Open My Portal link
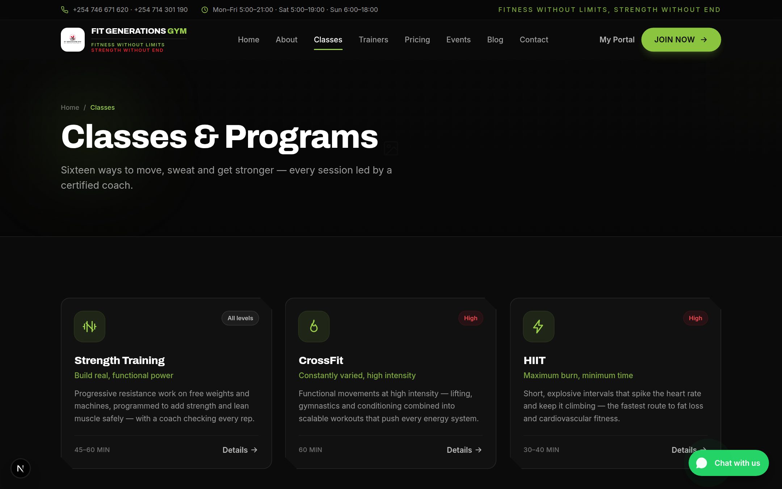The width and height of the screenshot is (782, 489). pos(617,39)
